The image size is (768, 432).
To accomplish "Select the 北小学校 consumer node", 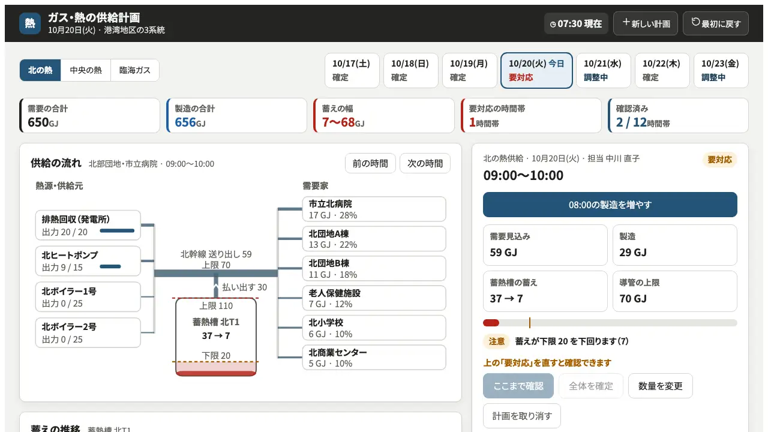I will 374,328.
